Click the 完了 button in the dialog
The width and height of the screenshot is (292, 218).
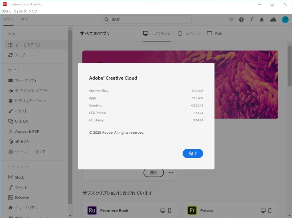point(193,153)
